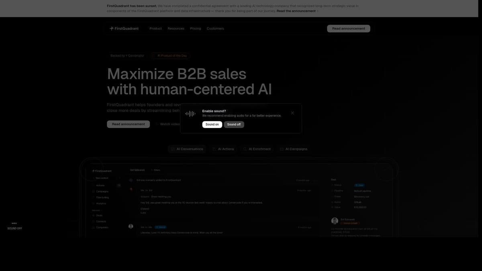Open the Resources menu

[x=176, y=29]
